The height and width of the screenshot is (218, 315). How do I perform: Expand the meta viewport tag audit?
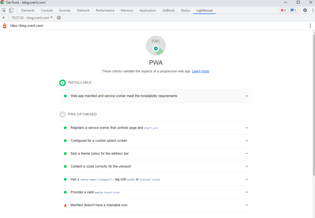156,179
